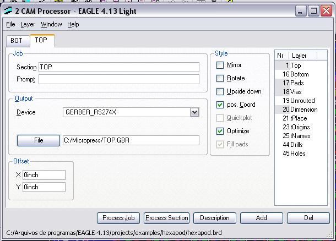This screenshot has width=336, height=241.
Task: Click the Layer column header
Action: click(x=303, y=56)
